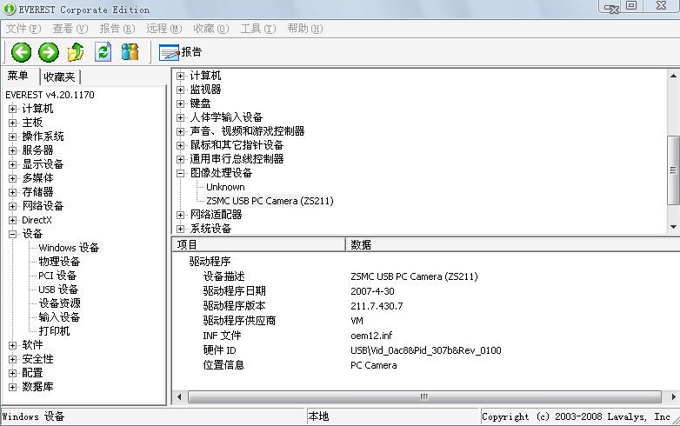The height and width of the screenshot is (426, 680).
Task: Click the green Back arrow icon
Action: (x=21, y=52)
